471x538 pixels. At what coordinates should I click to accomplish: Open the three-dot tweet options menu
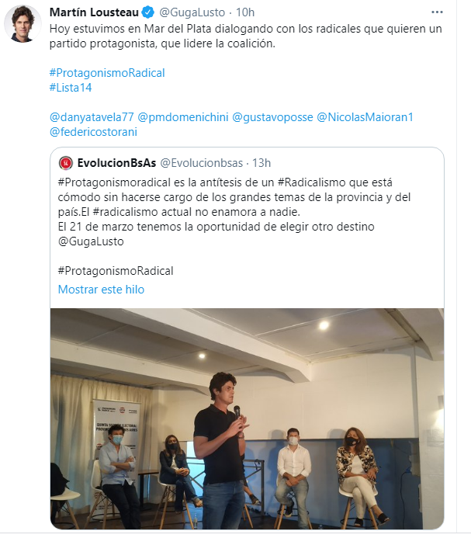click(x=437, y=12)
